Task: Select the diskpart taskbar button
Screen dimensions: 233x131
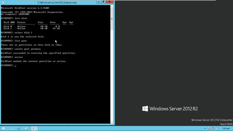Action: point(34,128)
